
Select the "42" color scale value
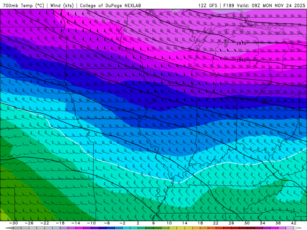point(294,223)
